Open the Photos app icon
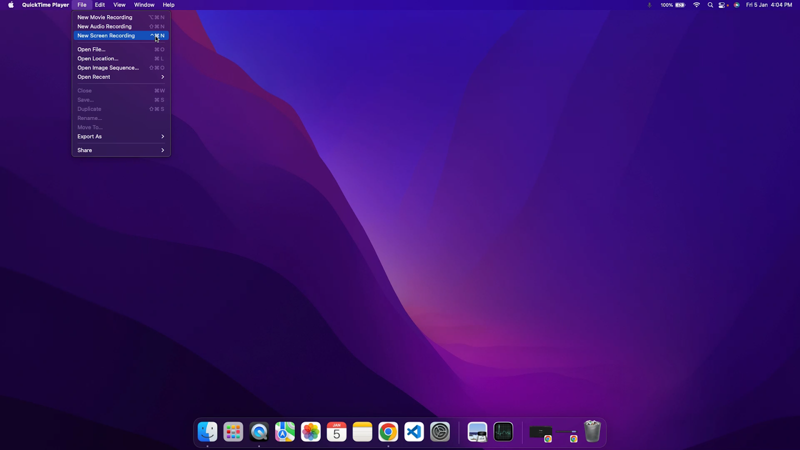 click(x=310, y=431)
